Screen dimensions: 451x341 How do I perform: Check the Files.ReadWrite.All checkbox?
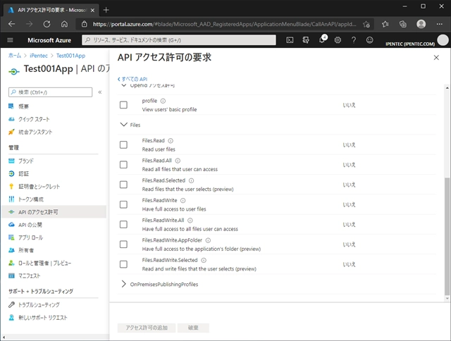tap(123, 224)
